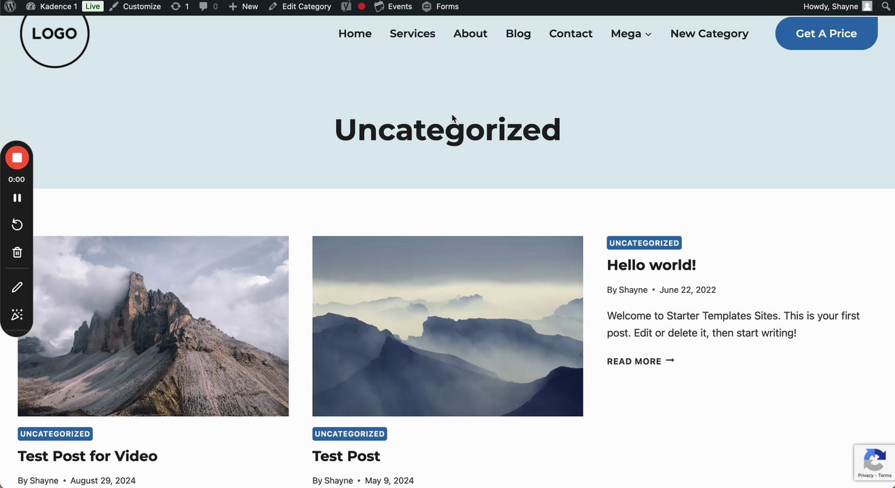Image resolution: width=895 pixels, height=488 pixels.
Task: Click the Get A Price button
Action: pyautogui.click(x=826, y=33)
